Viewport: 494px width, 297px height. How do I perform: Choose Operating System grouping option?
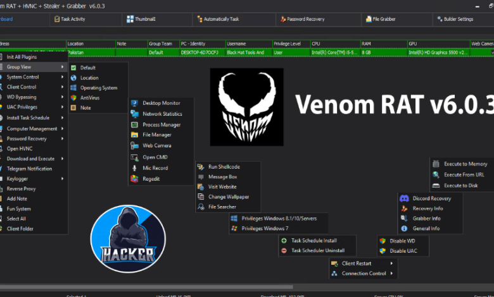pyautogui.click(x=98, y=88)
